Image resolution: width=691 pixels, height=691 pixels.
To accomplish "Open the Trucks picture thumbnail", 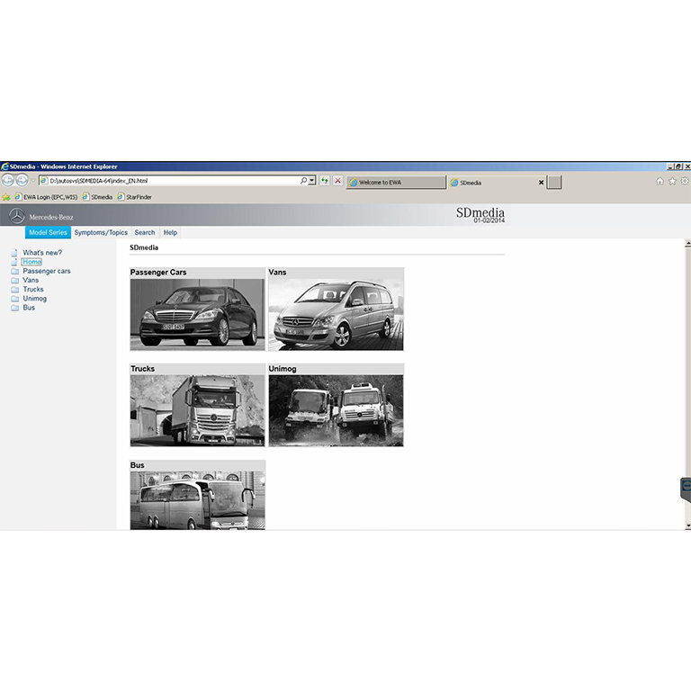I will [197, 410].
